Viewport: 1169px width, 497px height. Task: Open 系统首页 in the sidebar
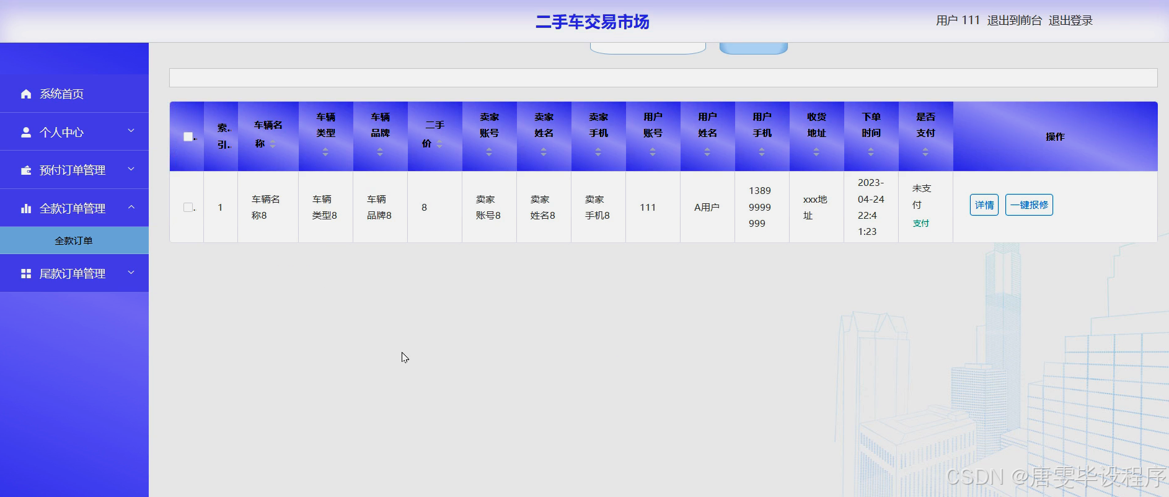tap(74, 94)
